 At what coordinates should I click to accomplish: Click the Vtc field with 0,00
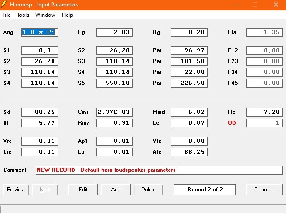(189, 141)
